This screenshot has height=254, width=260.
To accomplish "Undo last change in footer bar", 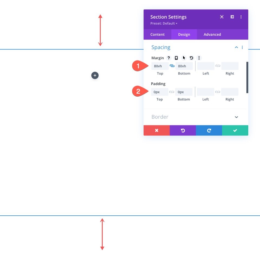I will [183, 130].
